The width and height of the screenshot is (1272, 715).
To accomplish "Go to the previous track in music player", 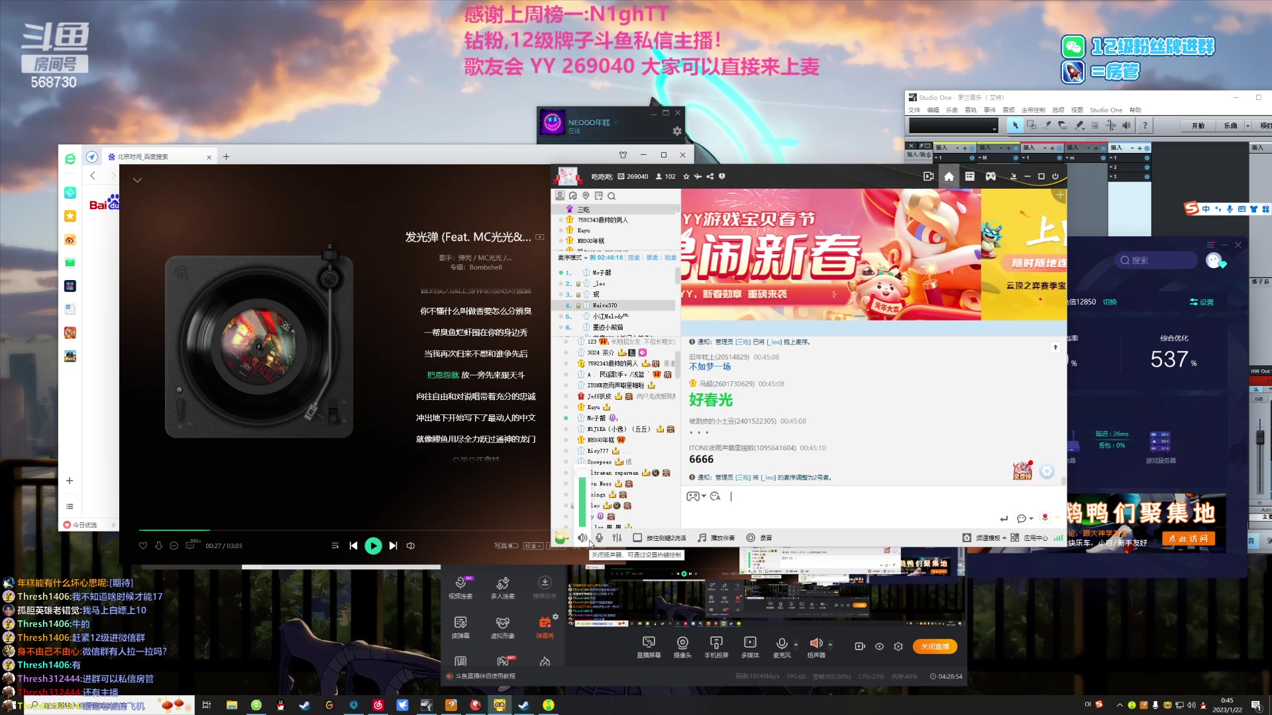I will [x=353, y=546].
